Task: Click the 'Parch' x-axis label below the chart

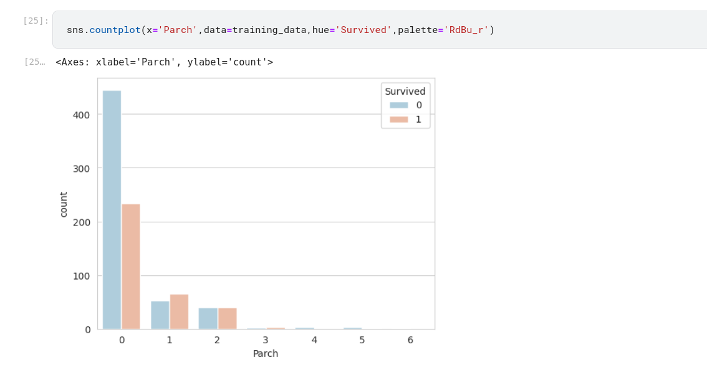Action: pos(266,354)
